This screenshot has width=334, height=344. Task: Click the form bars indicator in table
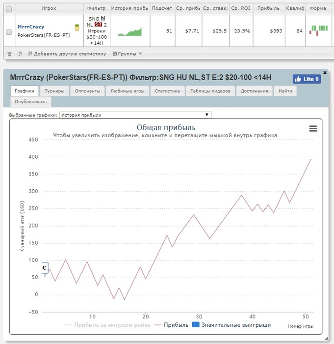pos(318,30)
